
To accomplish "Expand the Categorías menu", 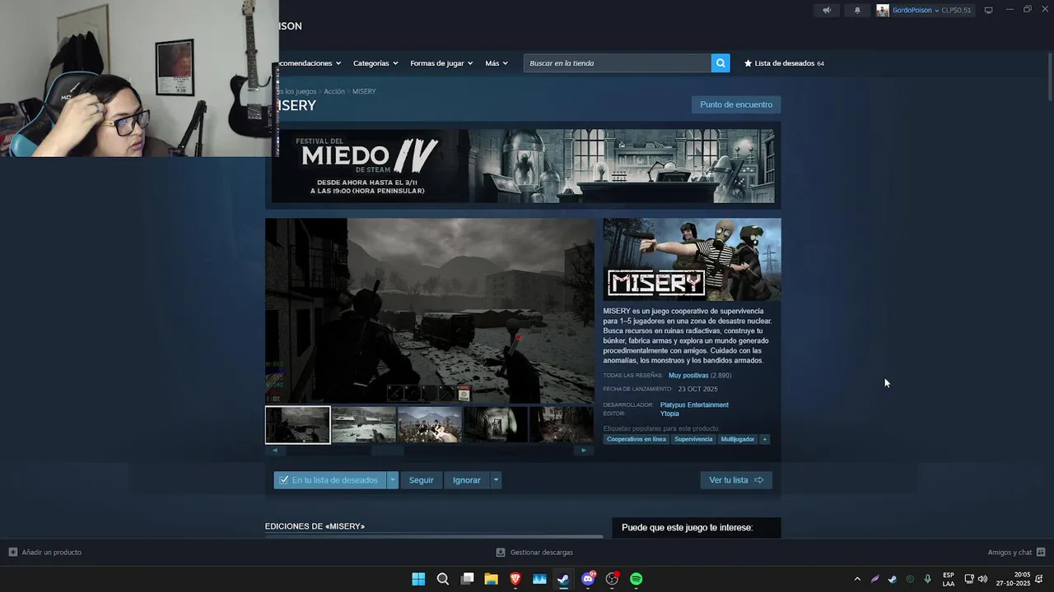I will tap(375, 63).
